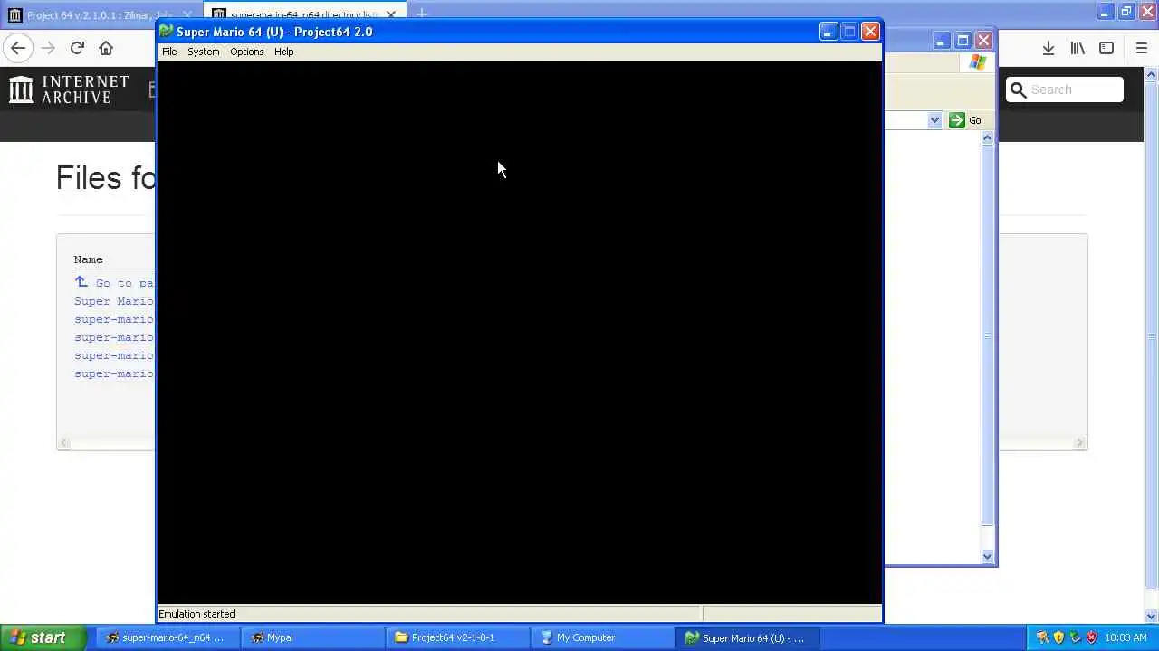Open the 'Super Mario' file link

(x=114, y=301)
